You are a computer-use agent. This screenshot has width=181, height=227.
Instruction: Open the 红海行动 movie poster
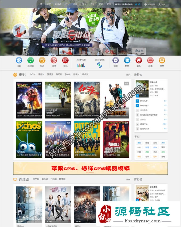click(x=87, y=100)
